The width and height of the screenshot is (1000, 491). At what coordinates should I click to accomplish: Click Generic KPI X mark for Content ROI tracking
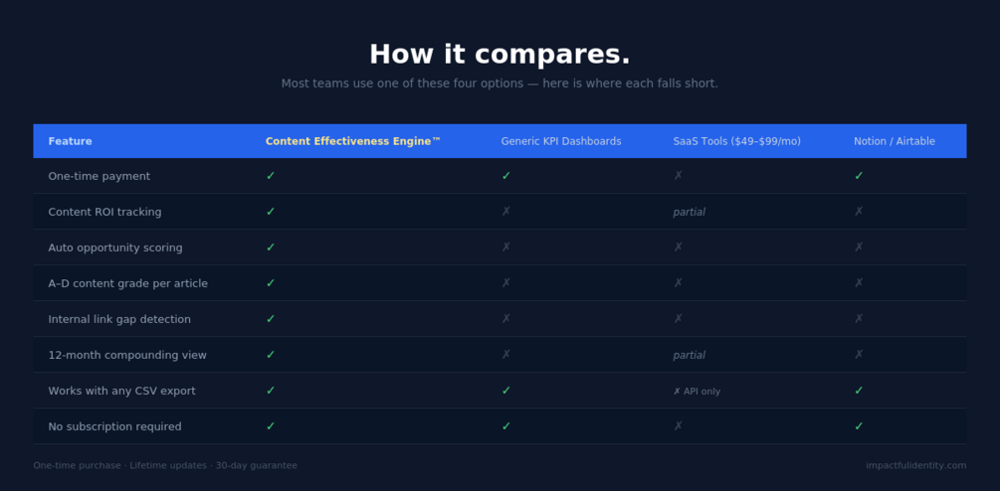[505, 212]
